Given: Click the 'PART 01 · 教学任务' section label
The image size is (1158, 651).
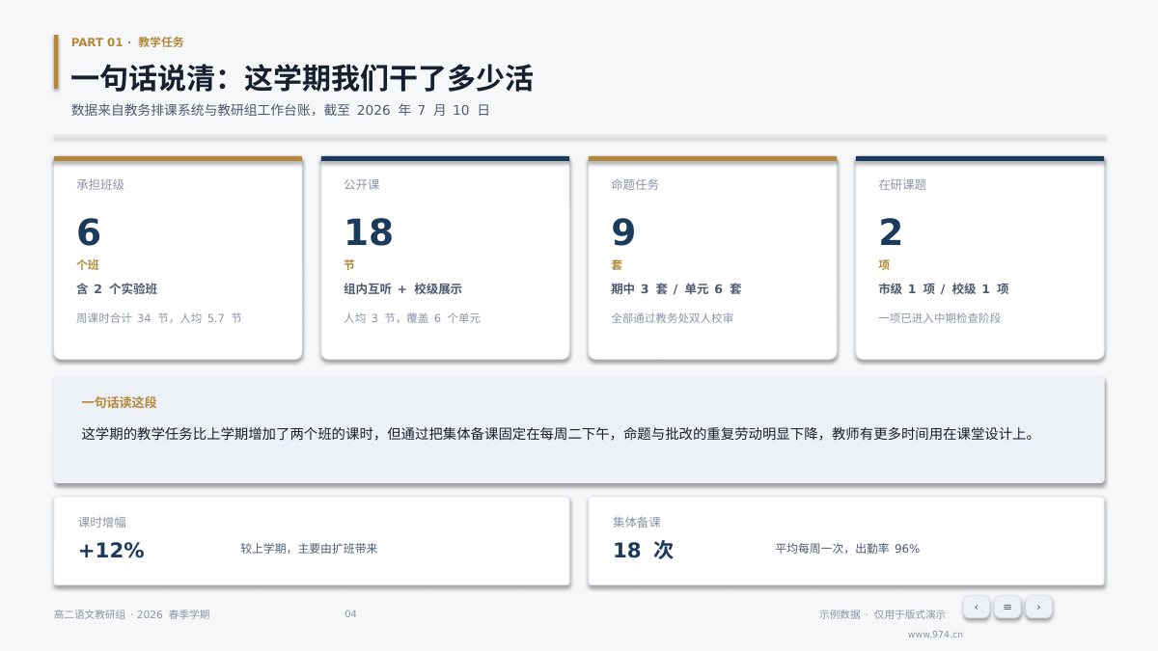Looking at the screenshot, I should tap(127, 42).
